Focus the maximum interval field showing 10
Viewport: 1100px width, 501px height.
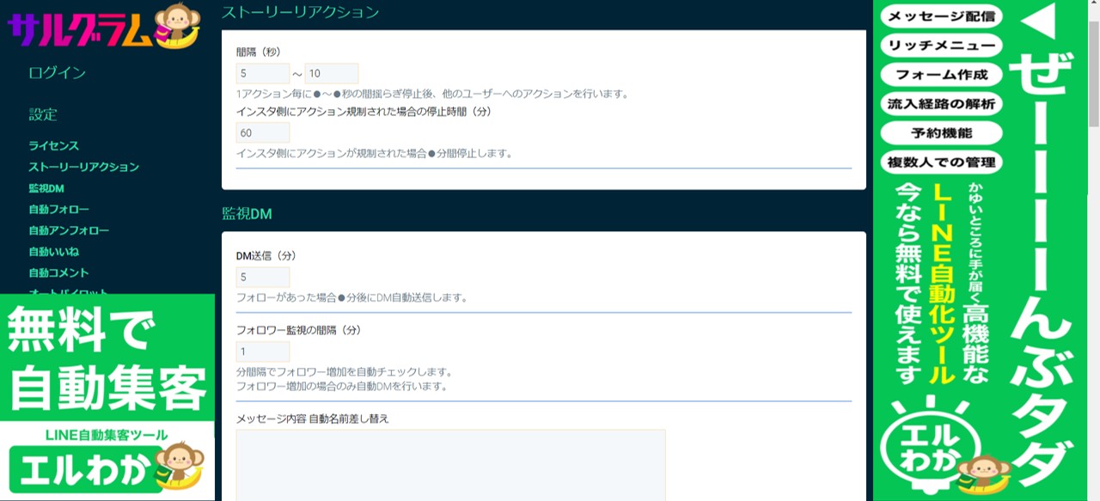tap(332, 74)
